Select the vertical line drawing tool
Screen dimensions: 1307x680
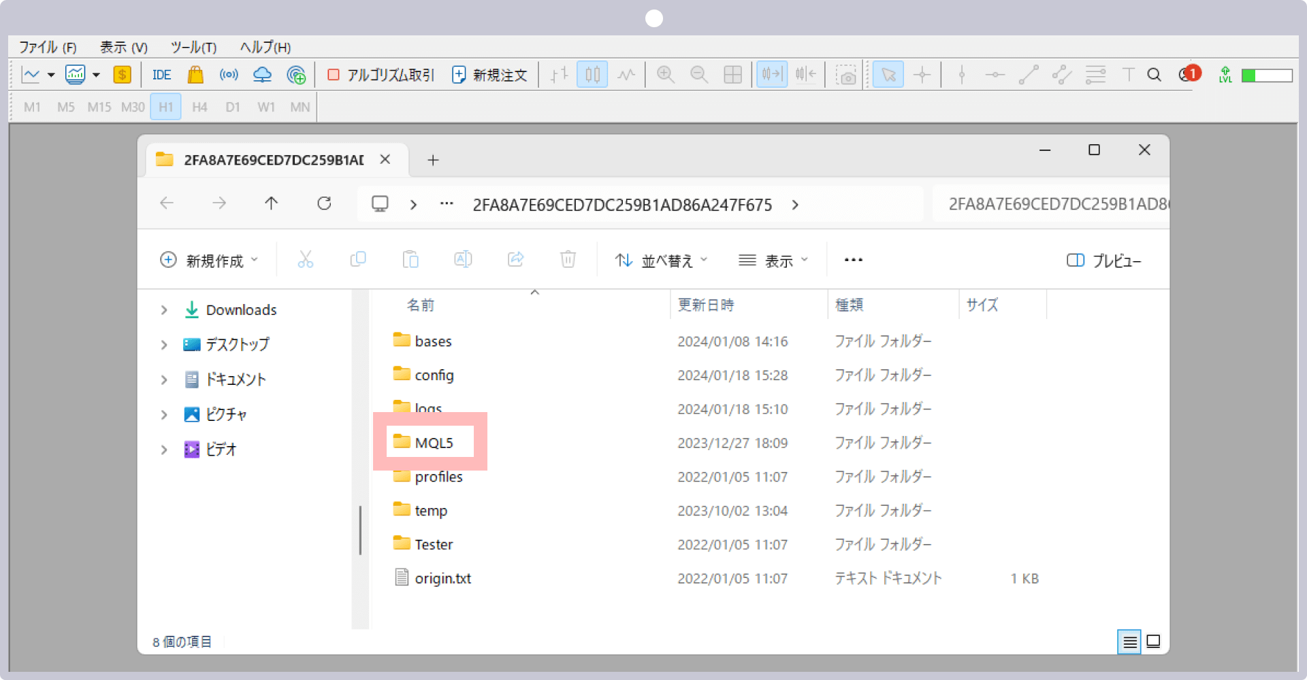(x=962, y=75)
